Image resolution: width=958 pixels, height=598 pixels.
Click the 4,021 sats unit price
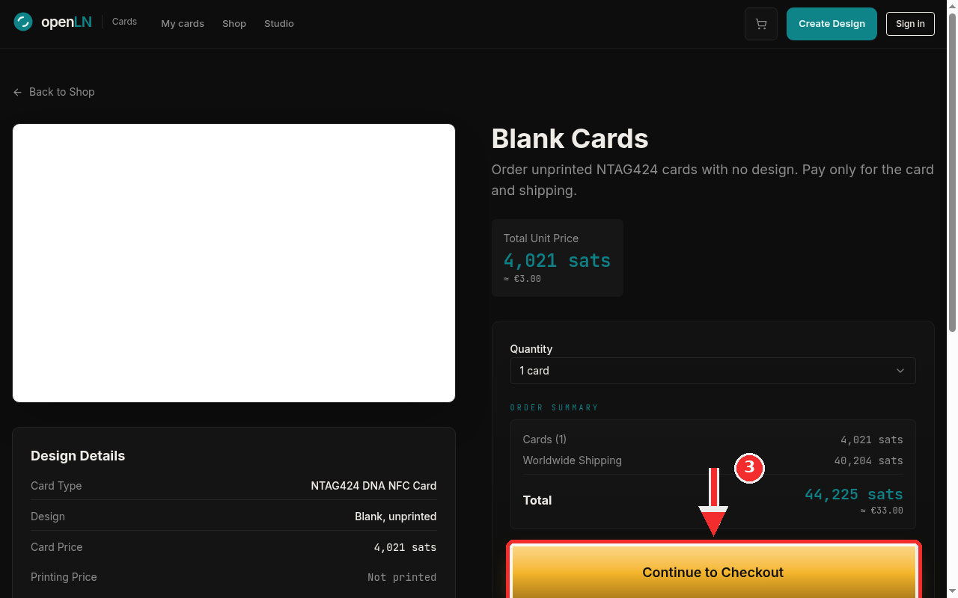557,261
